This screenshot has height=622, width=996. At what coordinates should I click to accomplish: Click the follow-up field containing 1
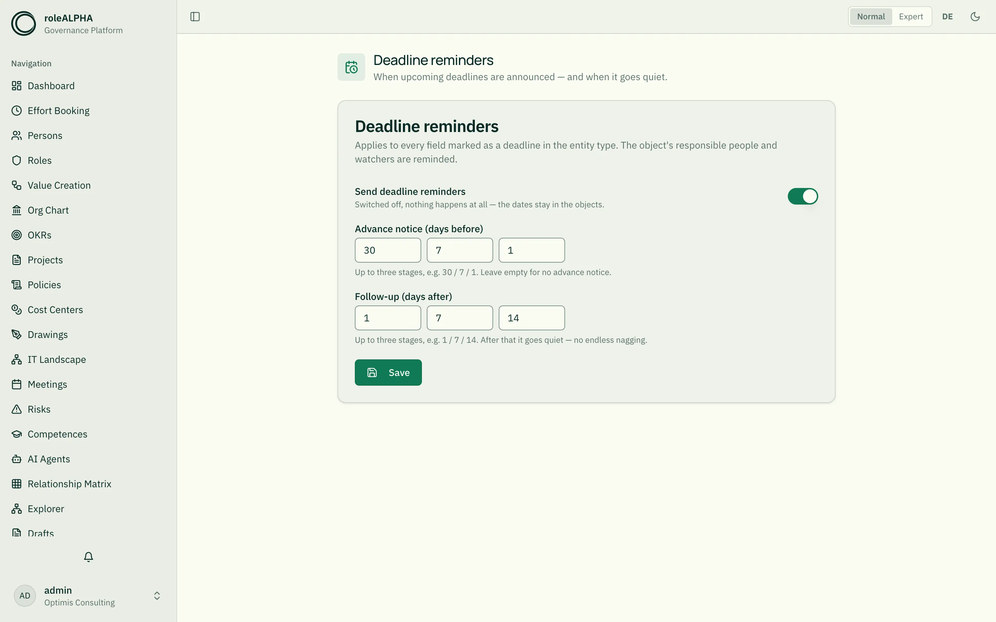tap(388, 318)
